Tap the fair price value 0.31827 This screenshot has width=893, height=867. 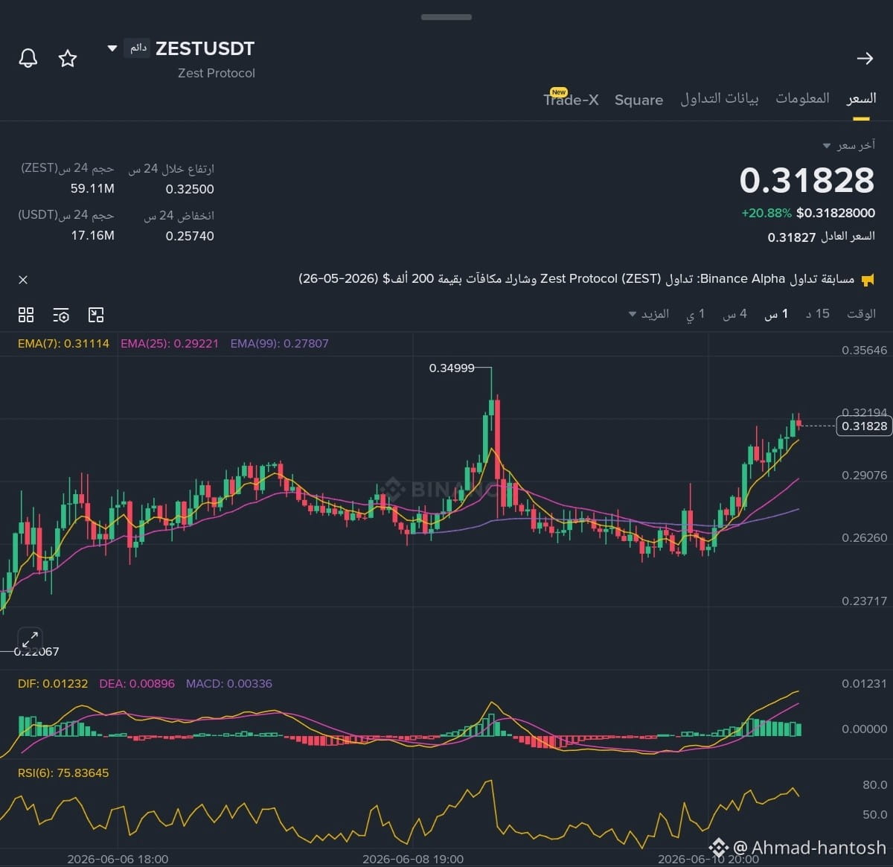tap(792, 237)
